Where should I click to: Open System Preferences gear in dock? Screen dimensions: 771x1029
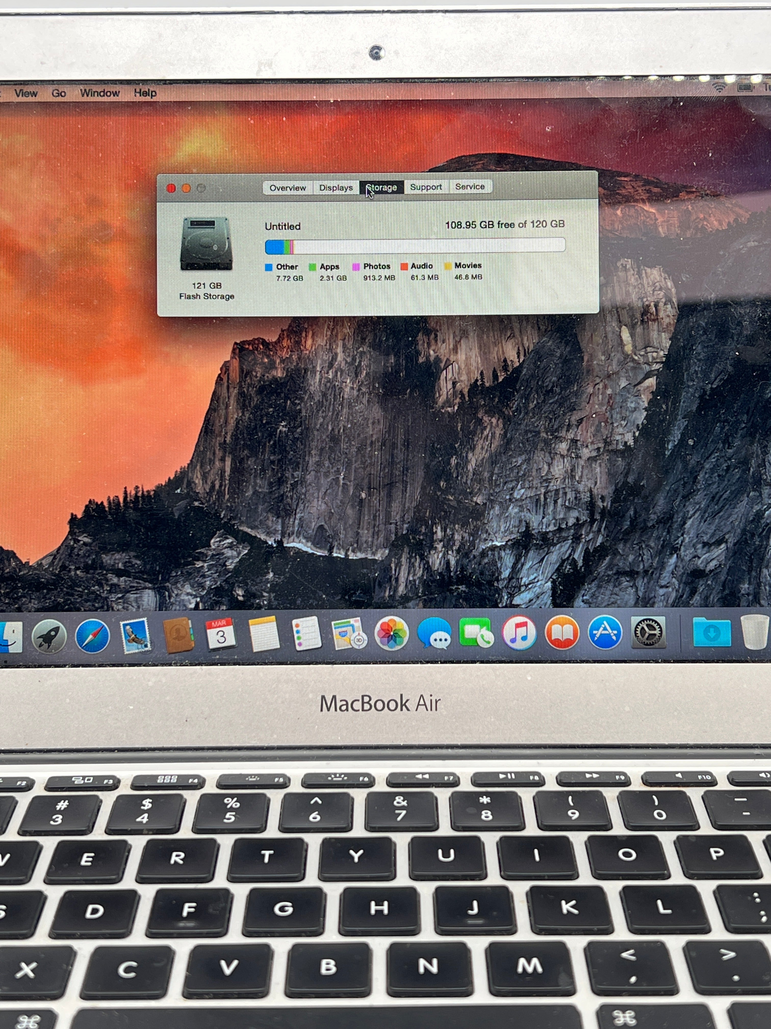coord(648,632)
